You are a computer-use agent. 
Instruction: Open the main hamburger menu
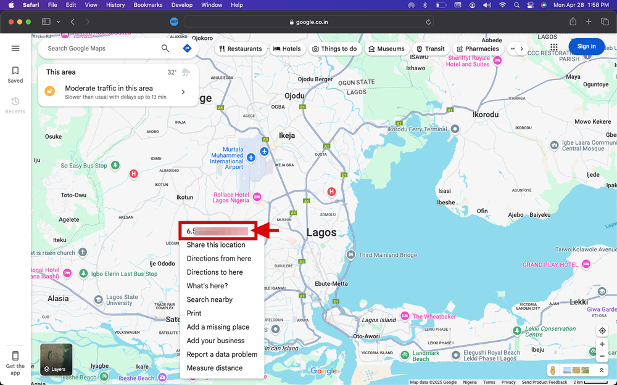click(x=15, y=48)
